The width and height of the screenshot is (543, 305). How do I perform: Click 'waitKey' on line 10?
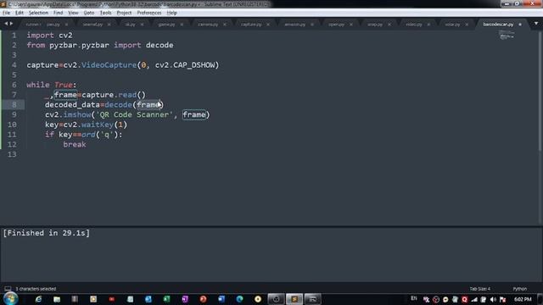(x=98, y=125)
